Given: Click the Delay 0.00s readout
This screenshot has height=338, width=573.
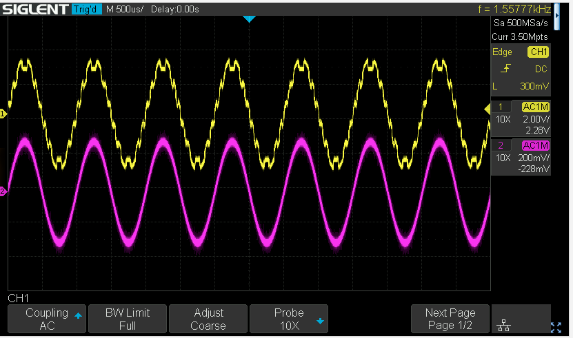Looking at the screenshot, I should 177,9.
